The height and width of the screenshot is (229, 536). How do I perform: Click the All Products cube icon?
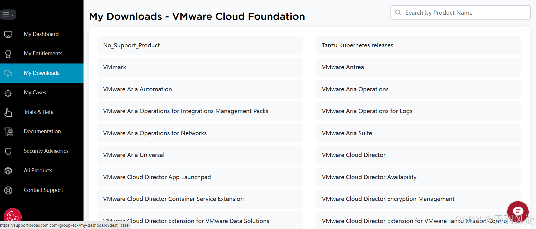[8, 171]
